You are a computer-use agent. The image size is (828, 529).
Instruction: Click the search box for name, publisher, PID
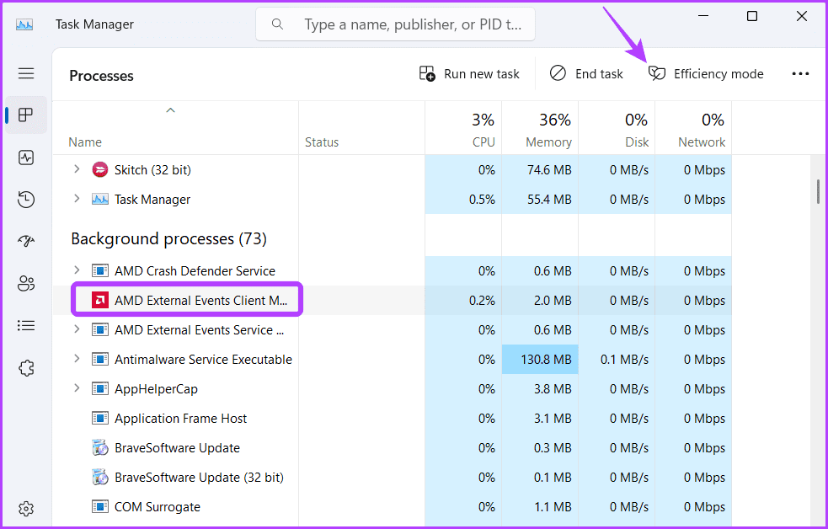pos(395,24)
